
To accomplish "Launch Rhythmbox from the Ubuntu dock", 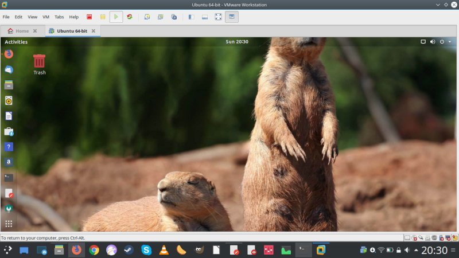I will [x=9, y=100].
